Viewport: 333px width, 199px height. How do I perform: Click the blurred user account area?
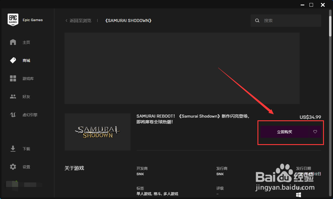24,185
